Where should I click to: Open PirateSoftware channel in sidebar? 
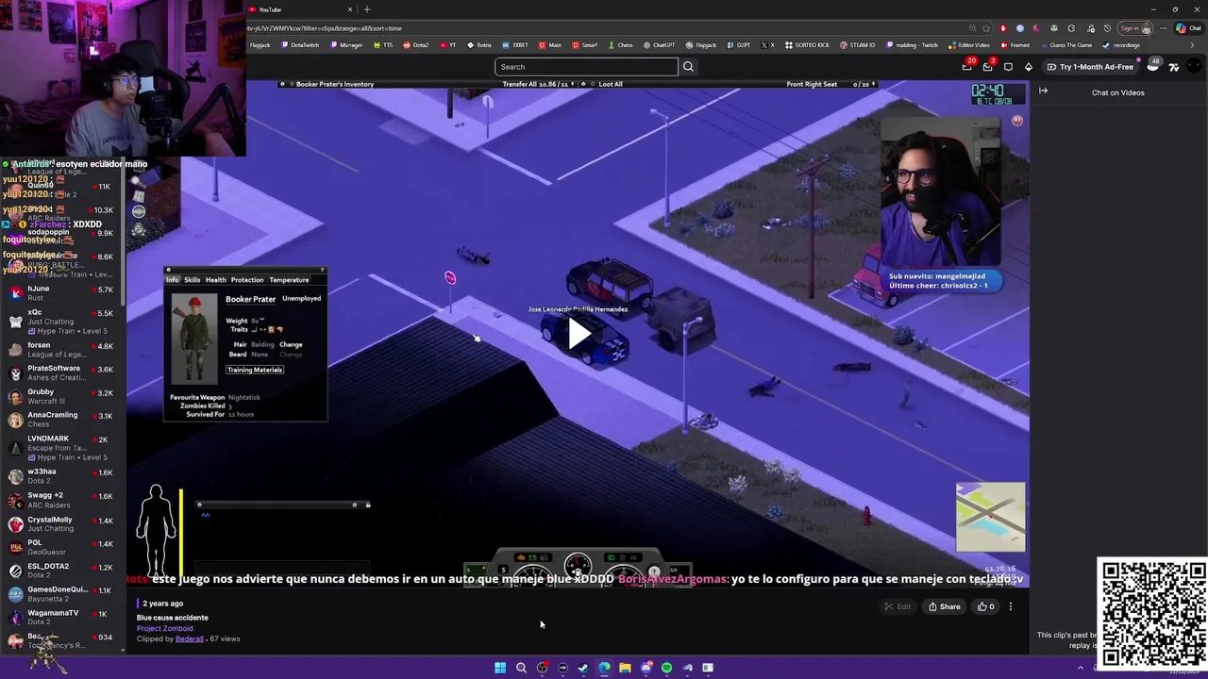[62, 373]
